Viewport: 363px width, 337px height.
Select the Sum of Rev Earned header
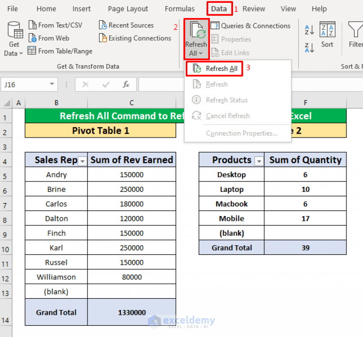[132, 160]
